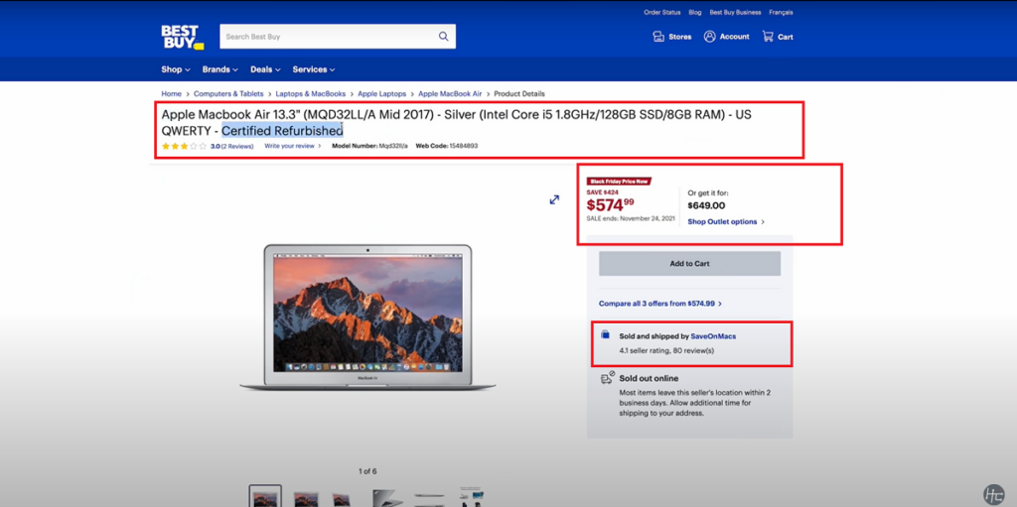
Task: Go to Apple MacBook Air breadcrumb
Action: [450, 94]
